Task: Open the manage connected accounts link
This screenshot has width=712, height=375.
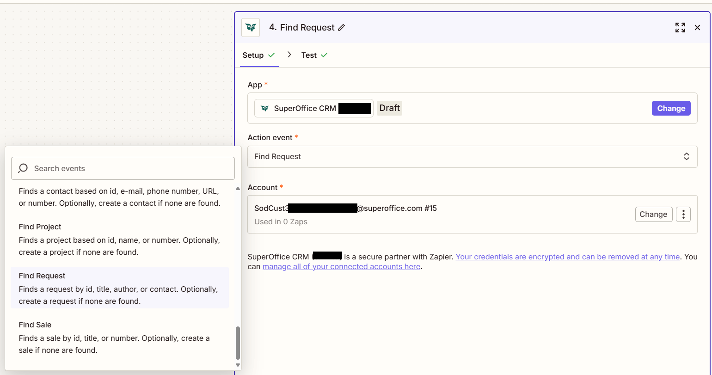Action: point(341,266)
